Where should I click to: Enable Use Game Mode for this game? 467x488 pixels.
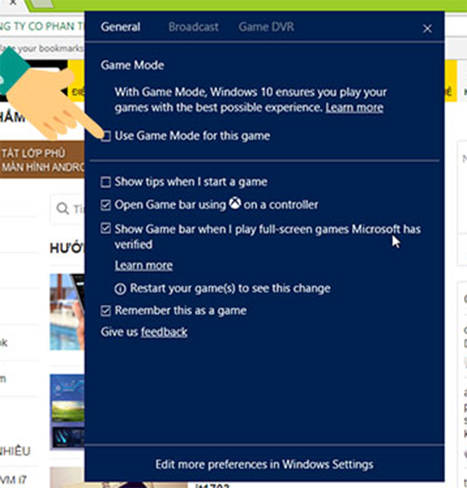pyautogui.click(x=106, y=136)
